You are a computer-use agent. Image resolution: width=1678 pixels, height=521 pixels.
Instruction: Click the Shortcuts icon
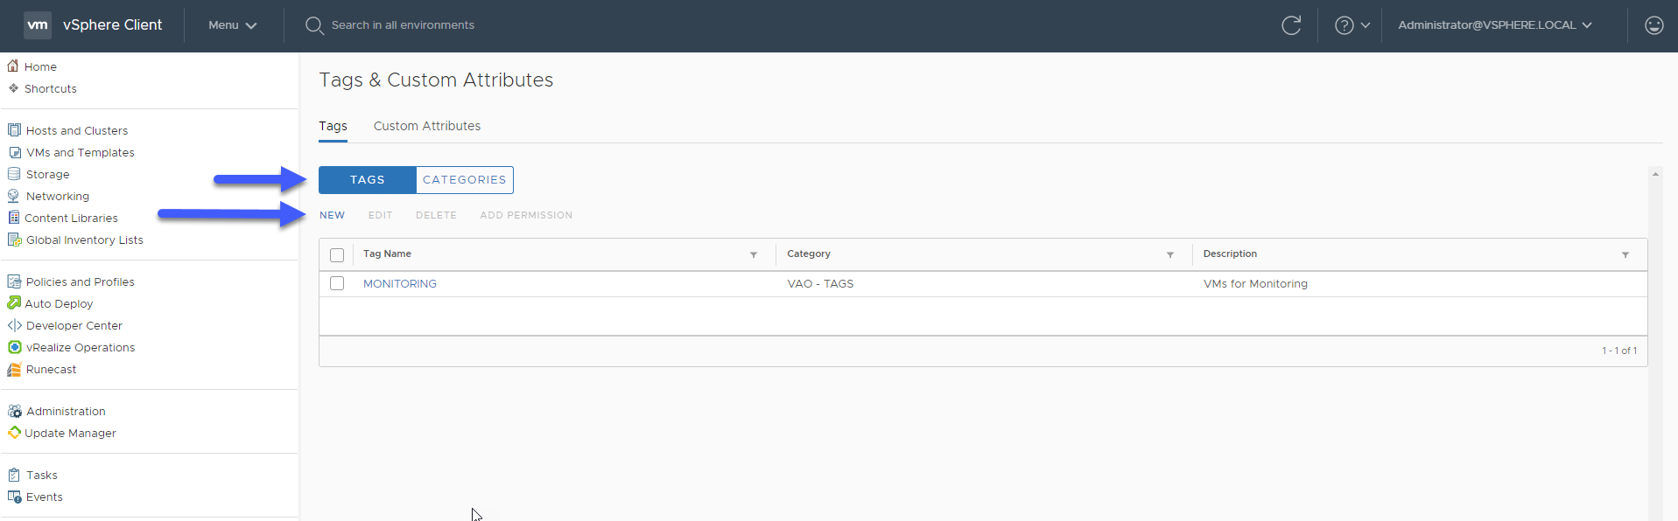click(x=13, y=88)
